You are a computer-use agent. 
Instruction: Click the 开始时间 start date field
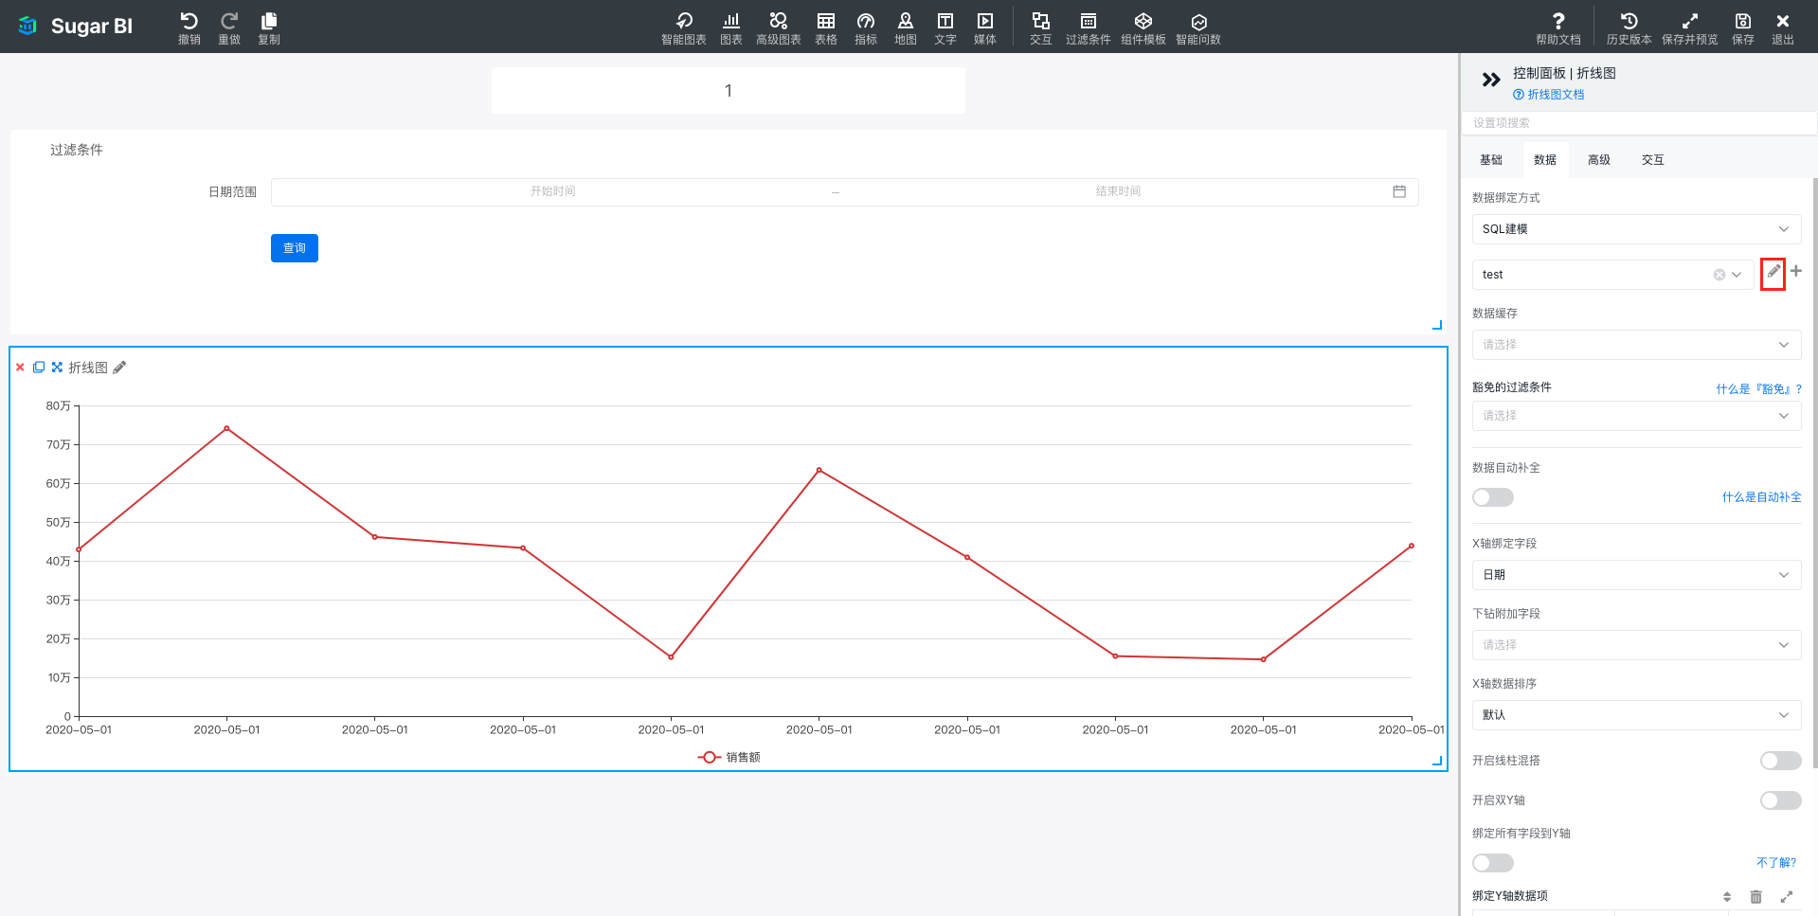coord(553,191)
